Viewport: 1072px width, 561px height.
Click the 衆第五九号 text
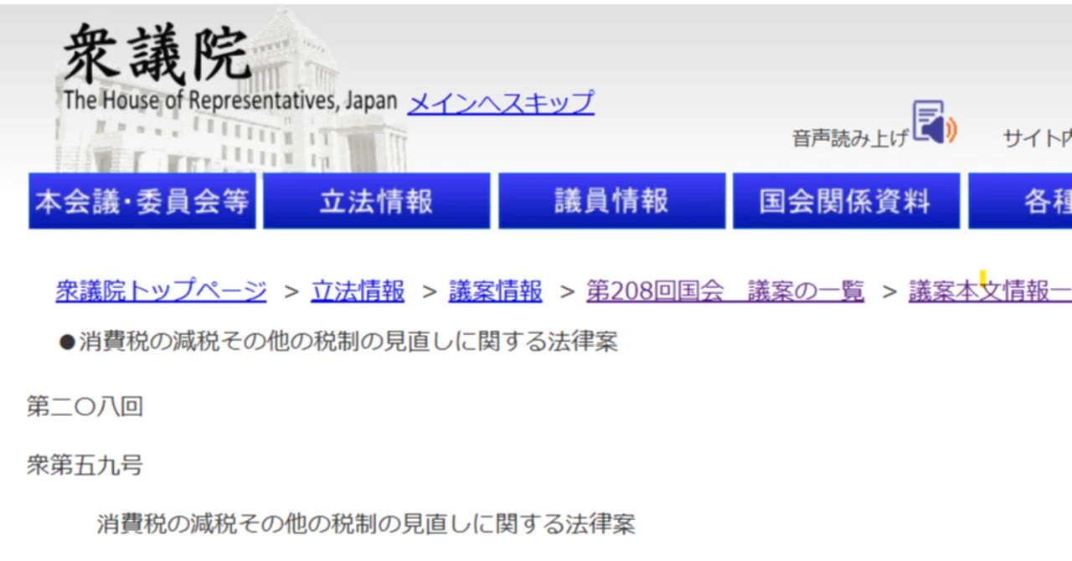tap(85, 466)
